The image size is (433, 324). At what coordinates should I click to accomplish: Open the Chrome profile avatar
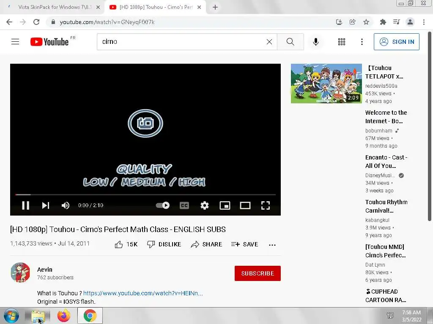coord(410,22)
